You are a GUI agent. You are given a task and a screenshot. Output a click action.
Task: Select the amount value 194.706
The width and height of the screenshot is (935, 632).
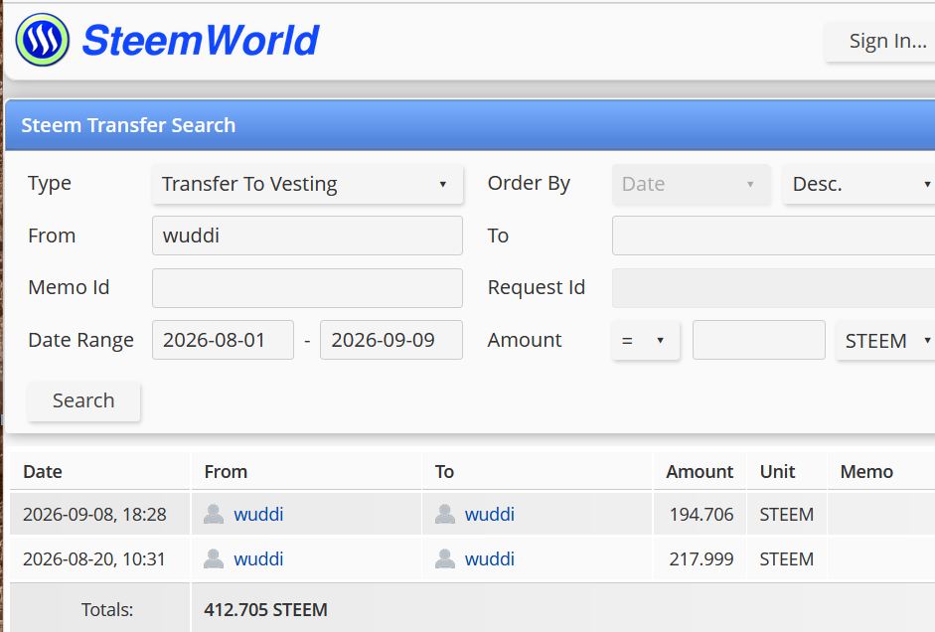[x=701, y=514]
